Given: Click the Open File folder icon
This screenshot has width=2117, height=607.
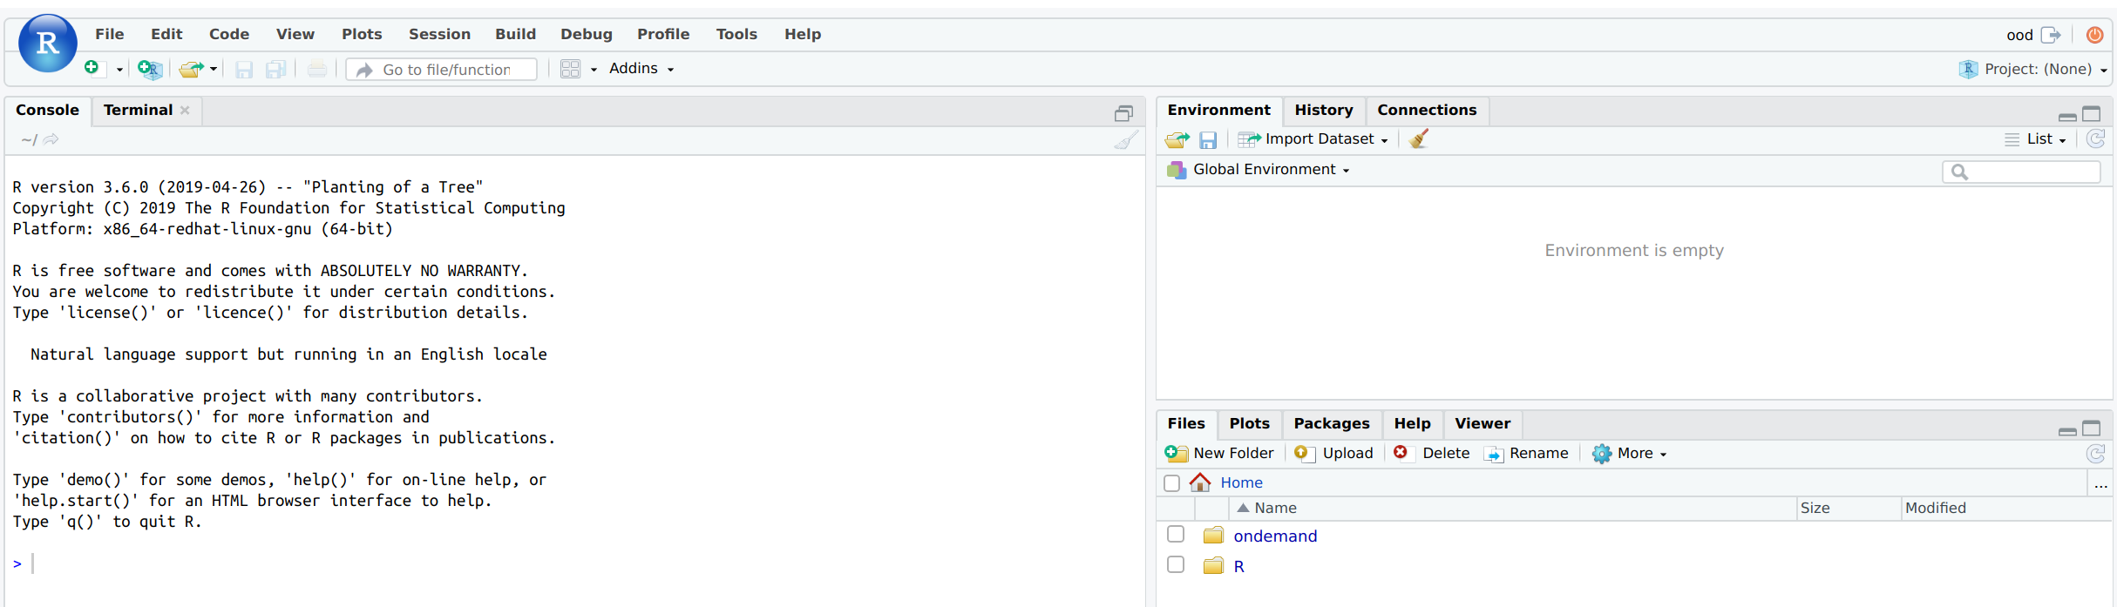Looking at the screenshot, I should click(191, 69).
